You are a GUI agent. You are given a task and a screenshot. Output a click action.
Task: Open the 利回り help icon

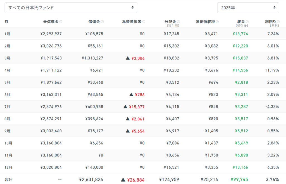[x=278, y=22]
